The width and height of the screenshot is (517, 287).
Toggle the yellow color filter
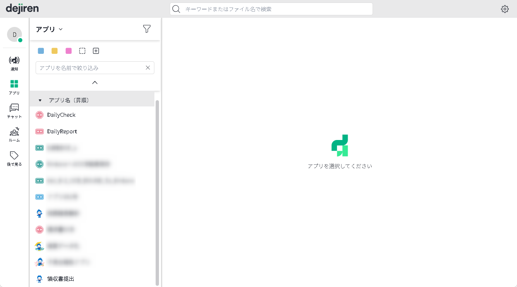pyautogui.click(x=55, y=51)
